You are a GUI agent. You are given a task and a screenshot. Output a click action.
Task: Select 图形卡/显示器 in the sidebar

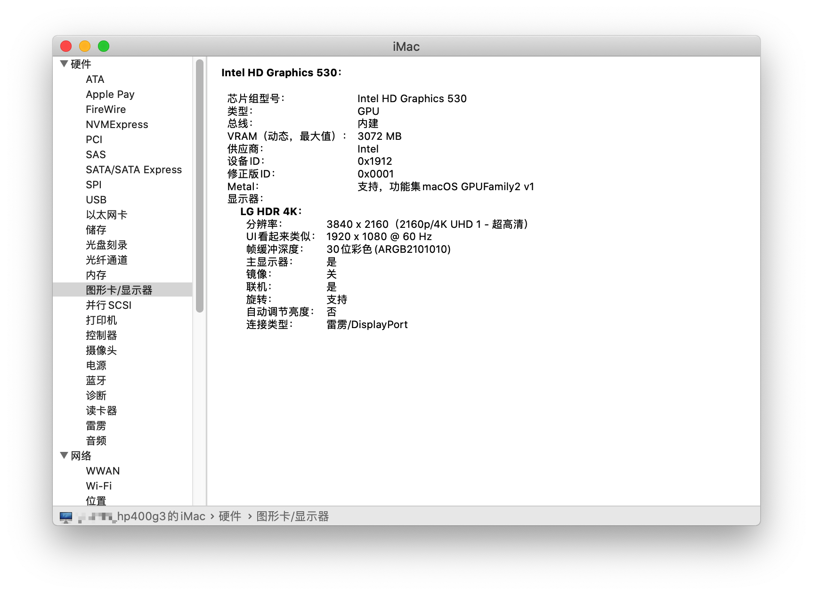coord(122,290)
